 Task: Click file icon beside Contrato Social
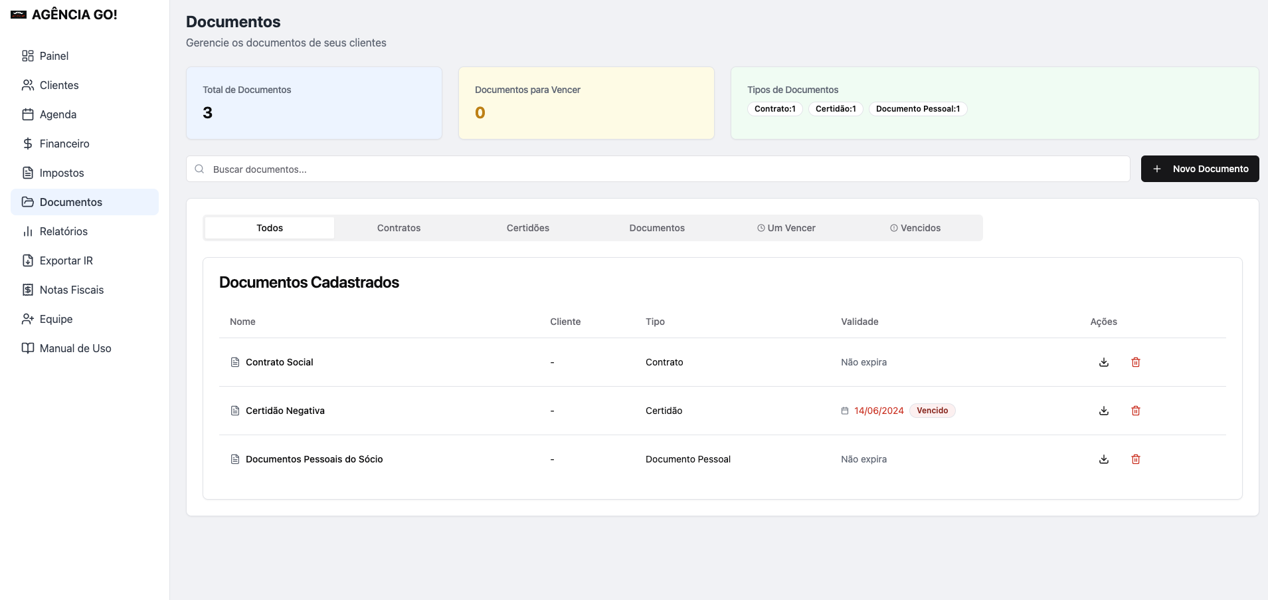(x=235, y=362)
